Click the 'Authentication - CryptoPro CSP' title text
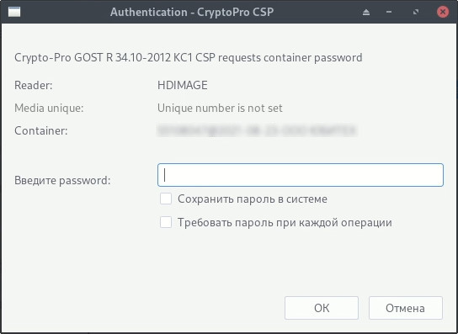This screenshot has height=334, width=458. click(192, 13)
